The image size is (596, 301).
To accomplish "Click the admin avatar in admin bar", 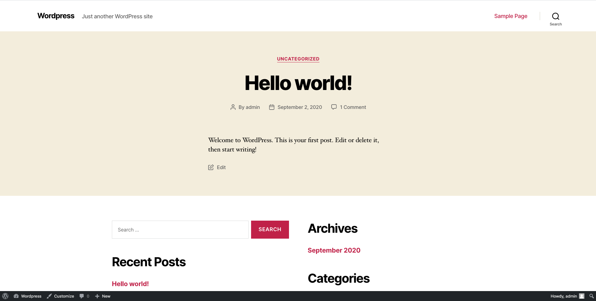I will [582, 296].
